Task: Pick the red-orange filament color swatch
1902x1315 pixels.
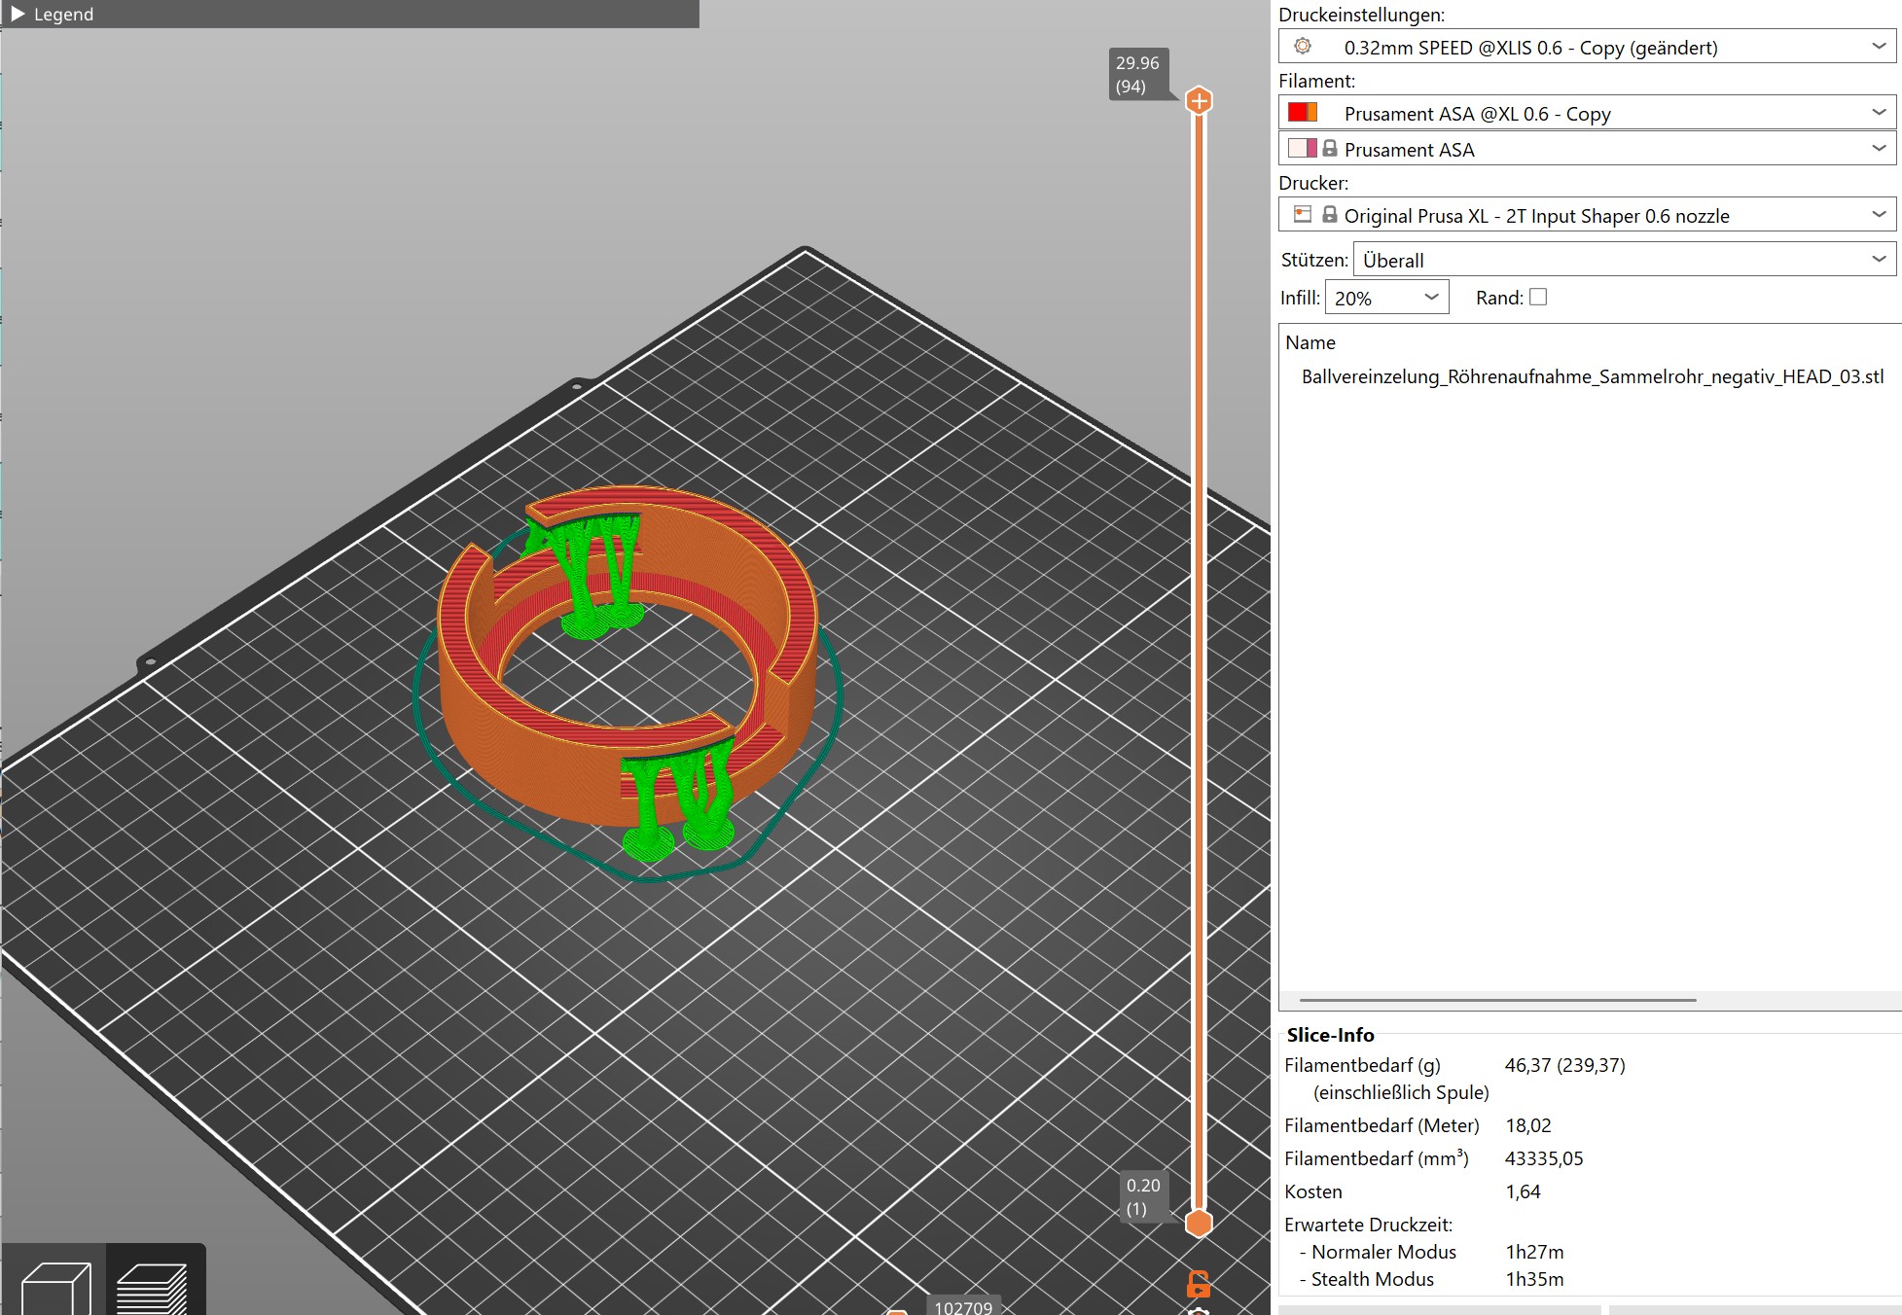Action: (x=1303, y=113)
